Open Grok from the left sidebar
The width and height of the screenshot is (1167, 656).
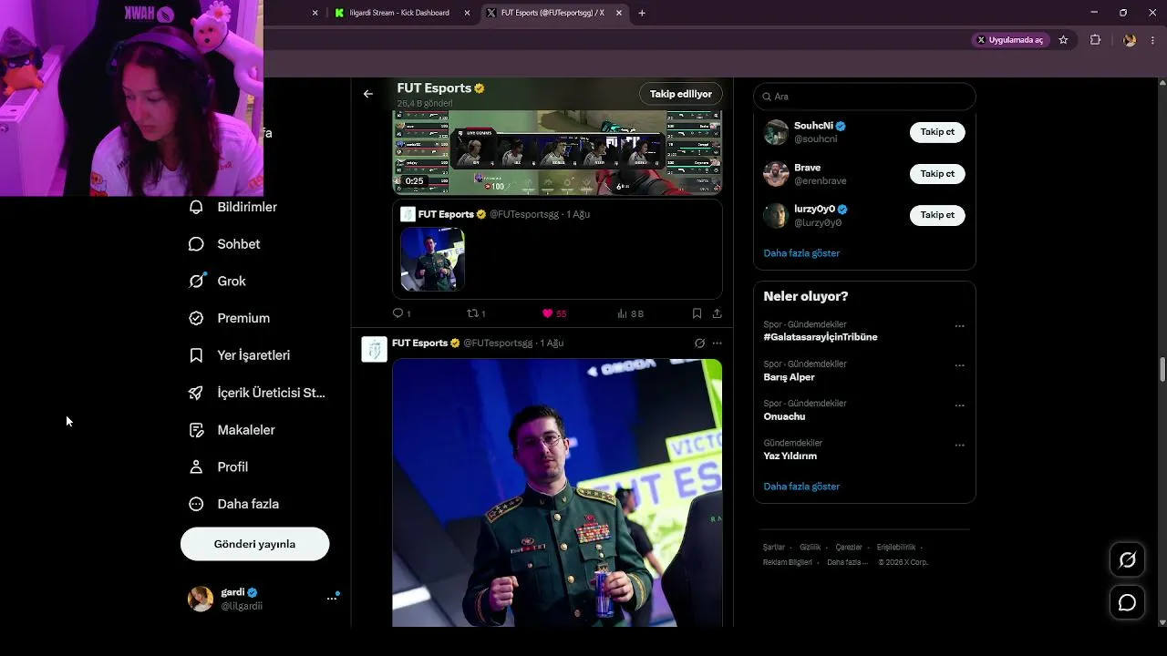(218, 281)
